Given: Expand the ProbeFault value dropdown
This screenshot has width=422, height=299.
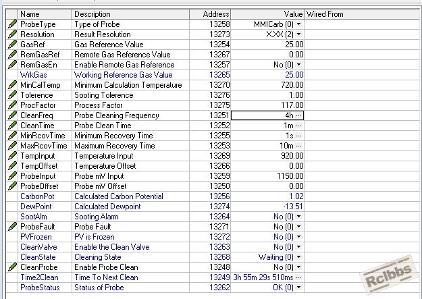Looking at the screenshot, I should (298, 227).
